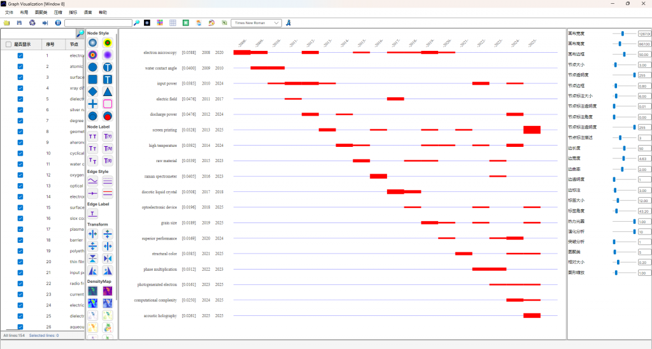Click the 序号 column header

click(51, 44)
